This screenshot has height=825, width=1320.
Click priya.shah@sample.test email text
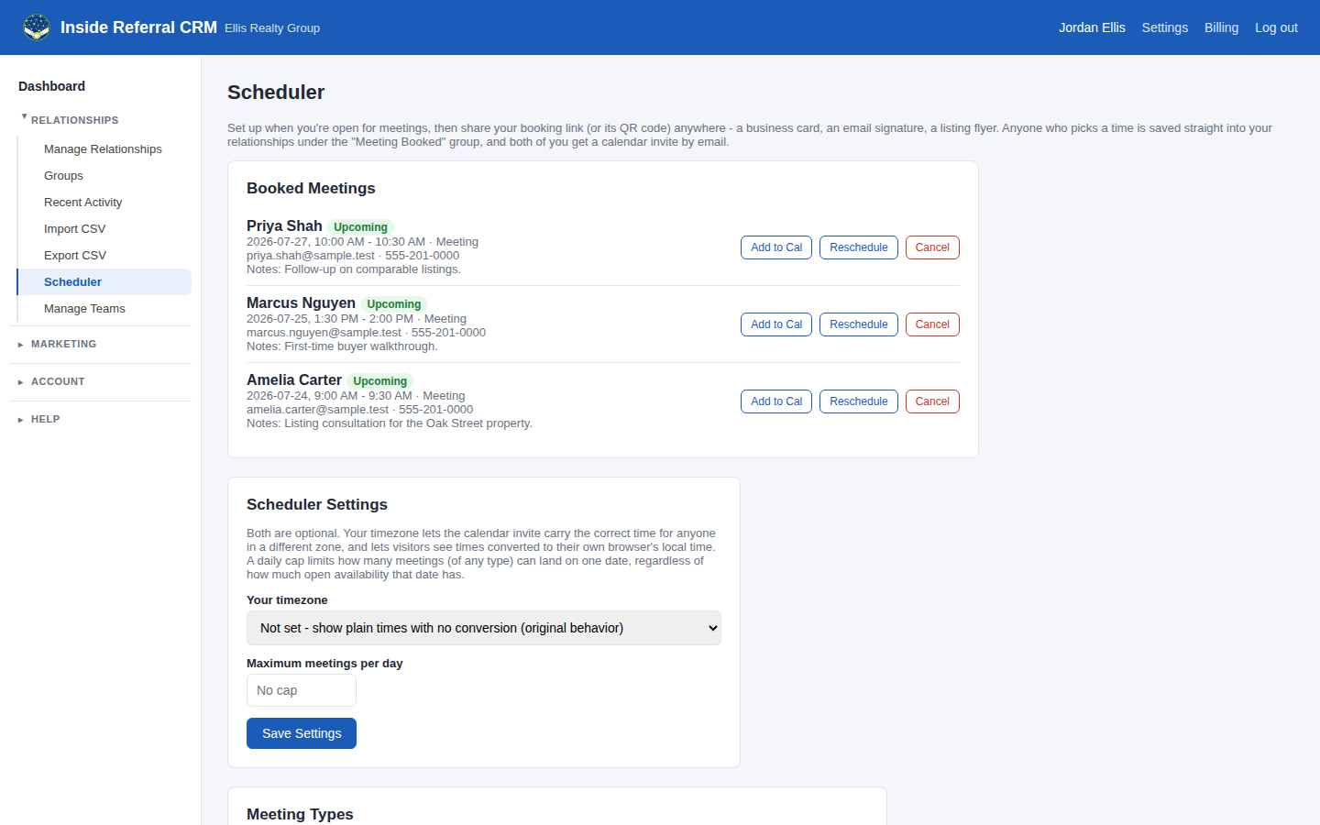(x=311, y=256)
